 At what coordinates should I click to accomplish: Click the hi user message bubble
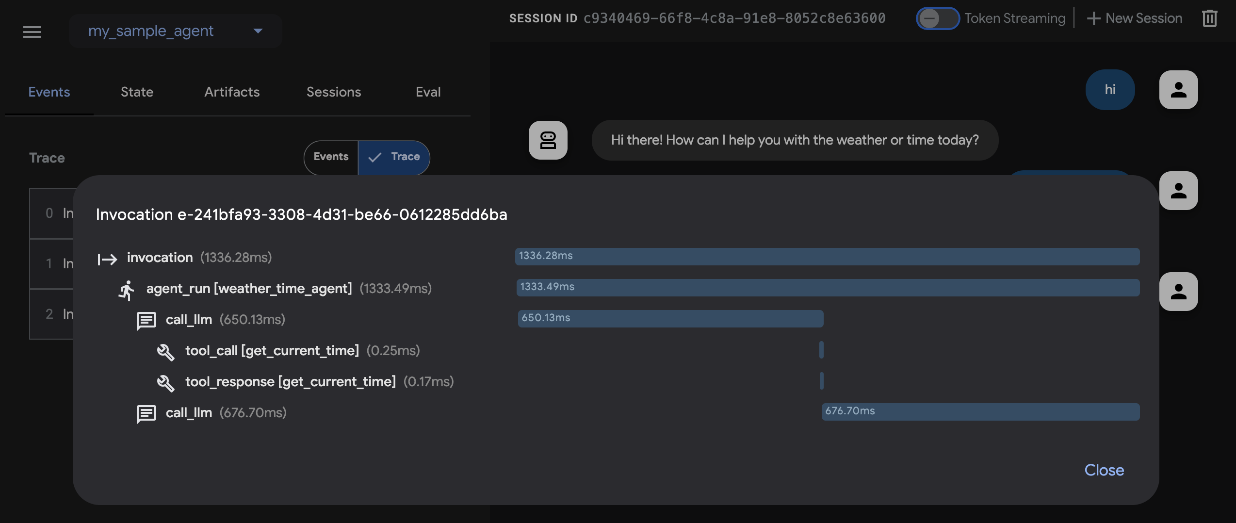[x=1110, y=89]
